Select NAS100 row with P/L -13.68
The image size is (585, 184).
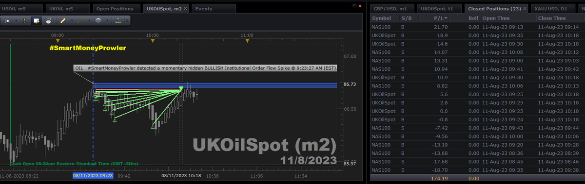point(477,153)
